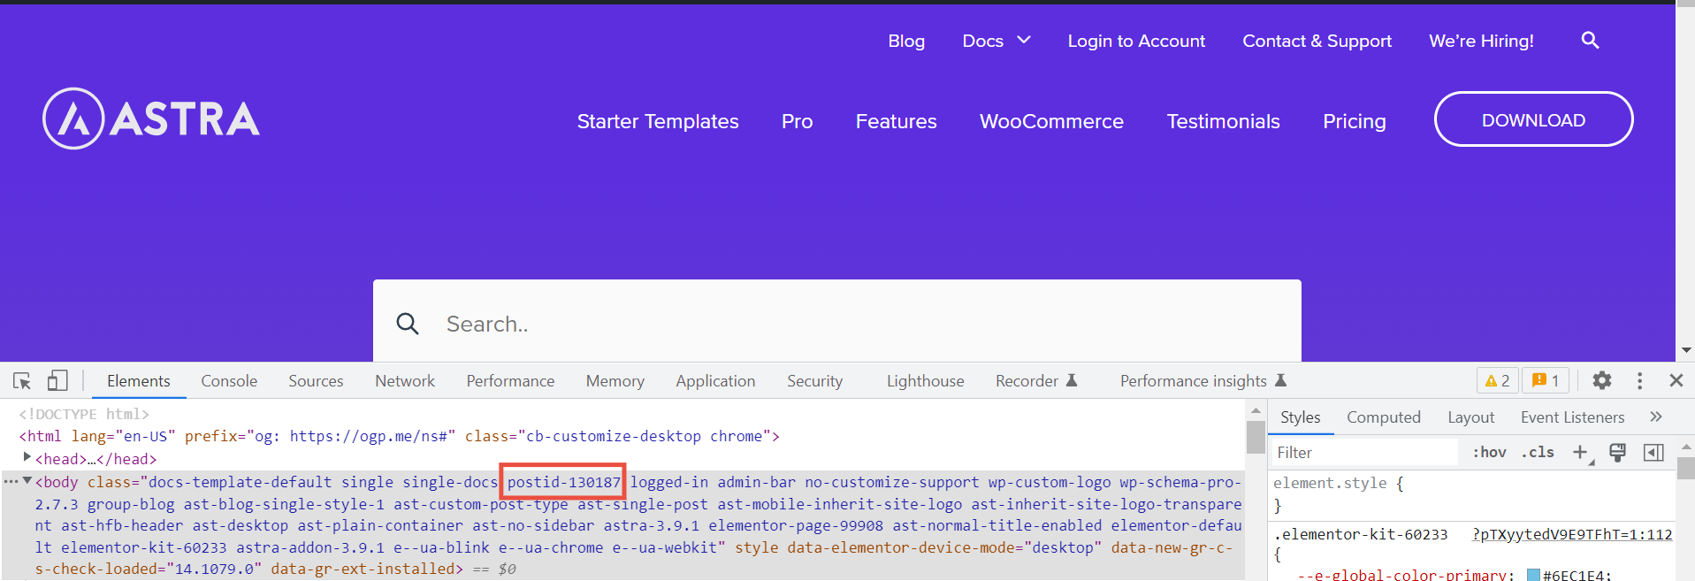Open the stylesheet source link

pos(1572,534)
